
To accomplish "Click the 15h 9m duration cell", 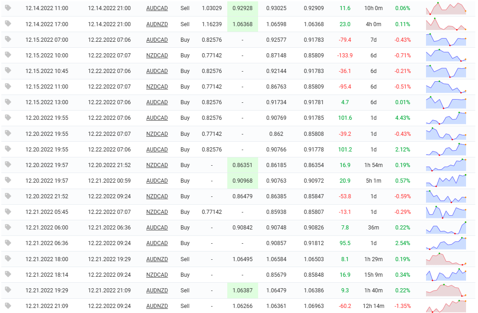I will pos(374,274).
